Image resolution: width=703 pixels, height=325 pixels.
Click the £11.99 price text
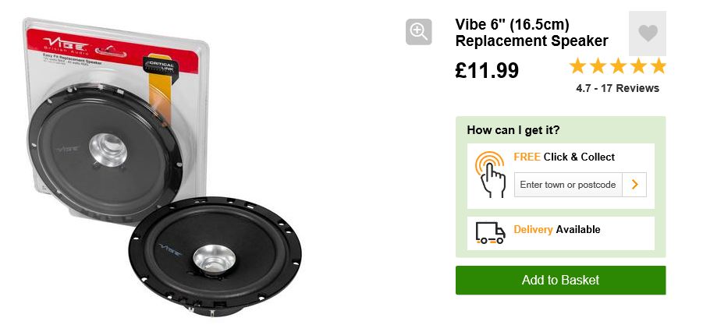coord(487,70)
